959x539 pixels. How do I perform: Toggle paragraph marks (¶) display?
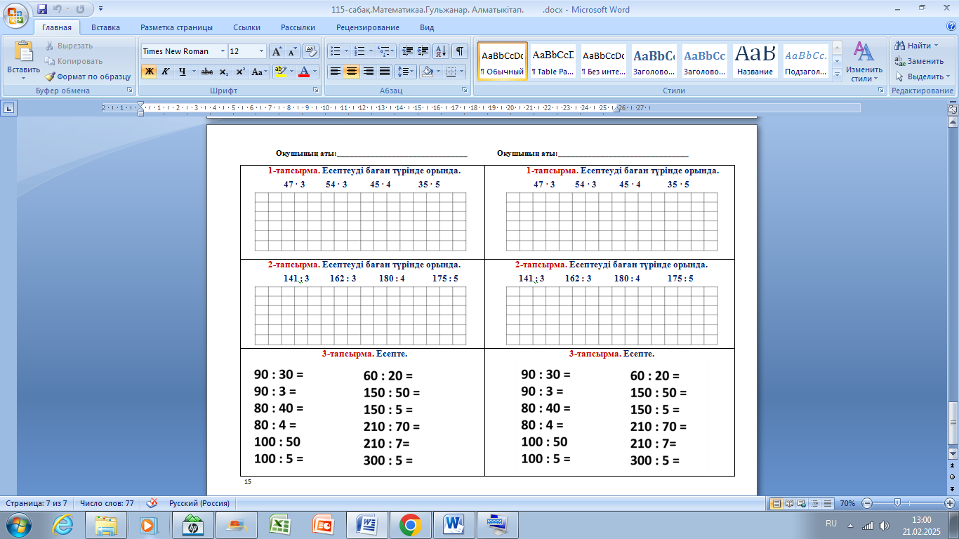click(460, 51)
